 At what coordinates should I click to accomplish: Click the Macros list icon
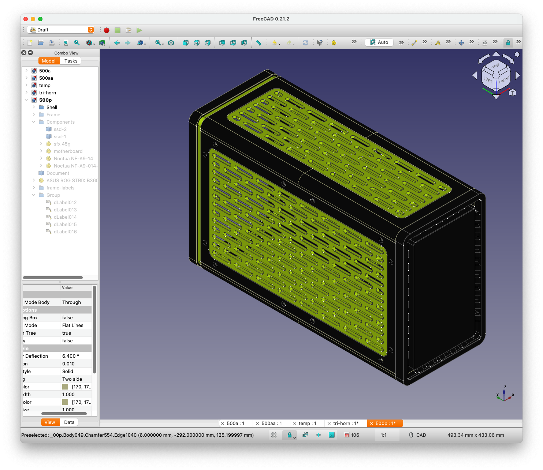[129, 30]
